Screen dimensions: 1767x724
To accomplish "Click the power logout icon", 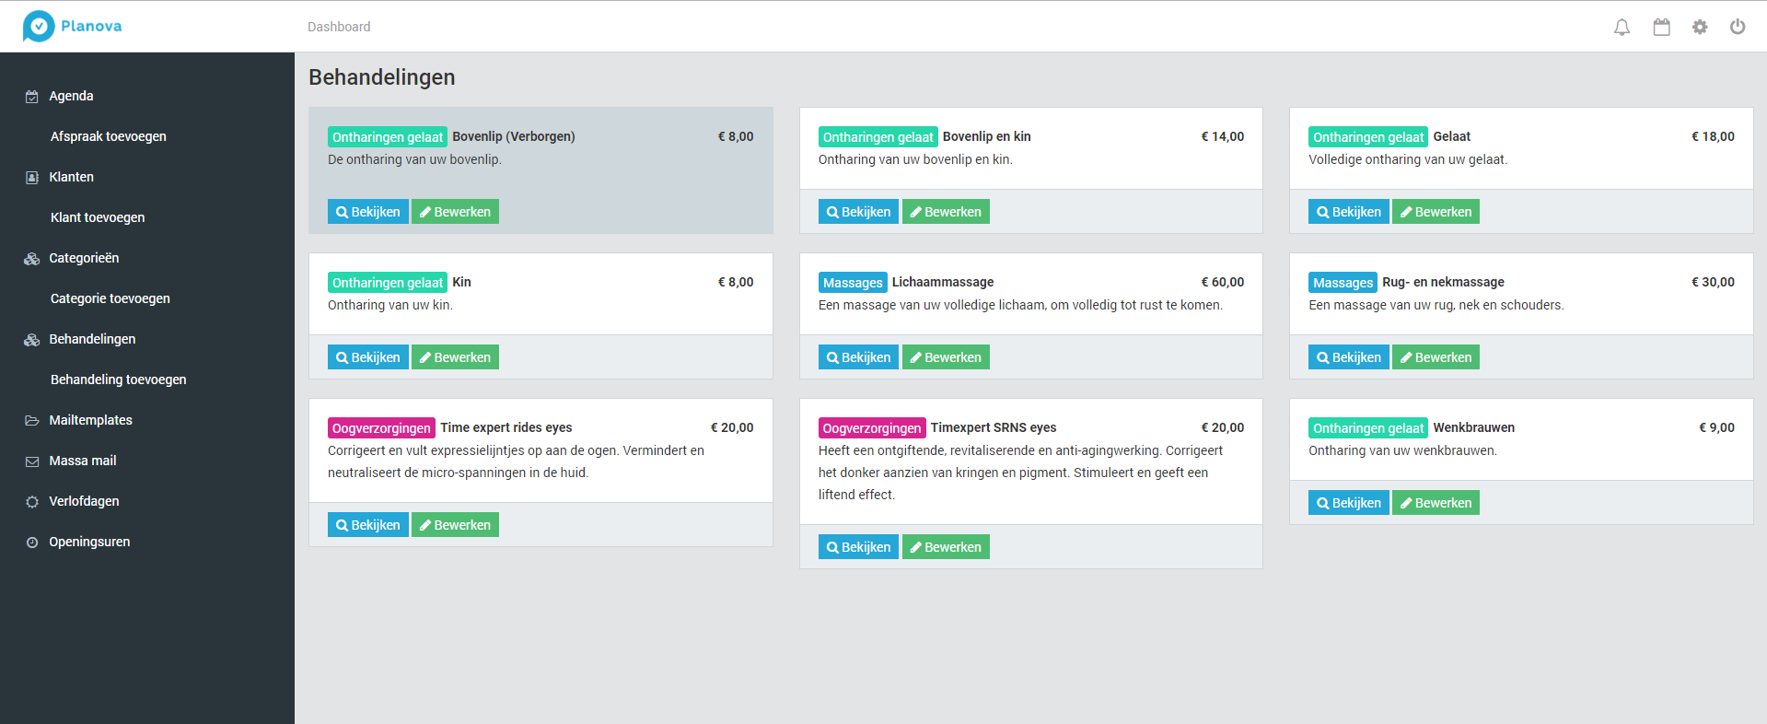I will point(1738,27).
